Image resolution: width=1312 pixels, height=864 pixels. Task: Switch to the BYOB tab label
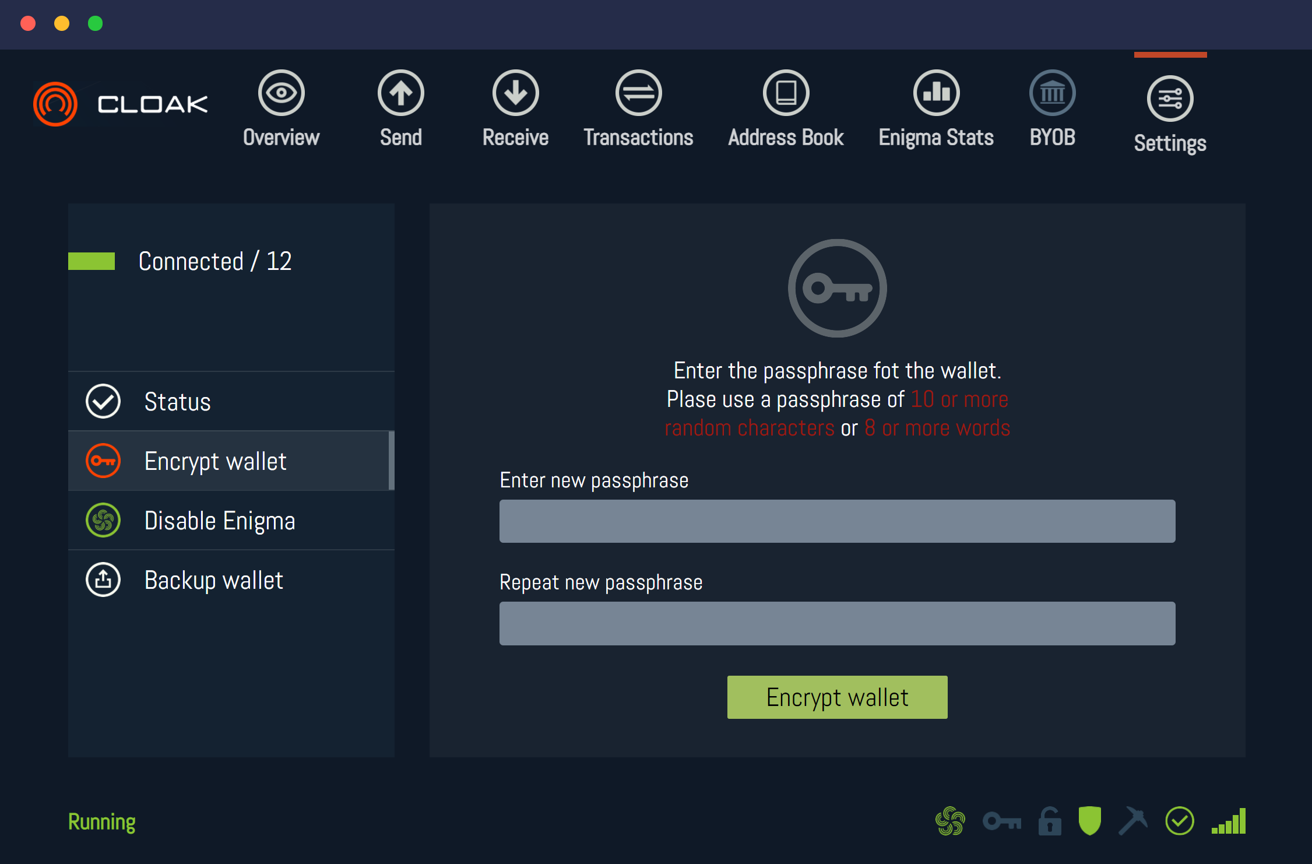click(x=1053, y=138)
